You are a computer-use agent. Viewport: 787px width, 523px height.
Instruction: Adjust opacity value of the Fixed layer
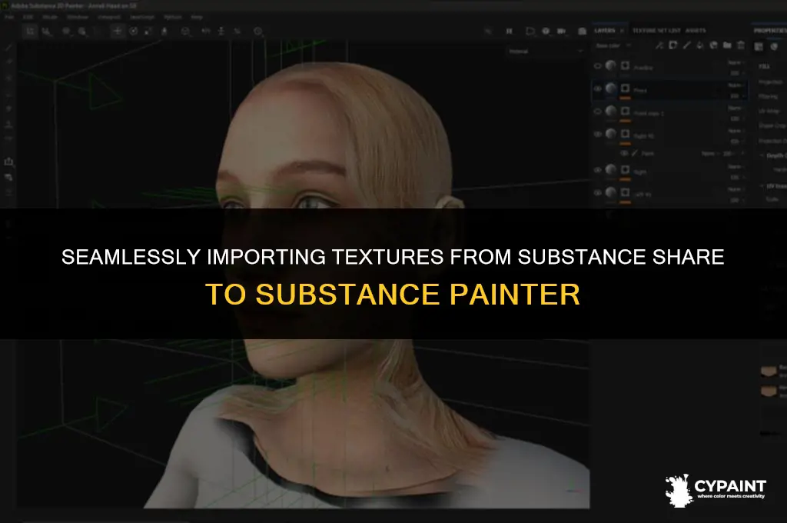pos(736,96)
